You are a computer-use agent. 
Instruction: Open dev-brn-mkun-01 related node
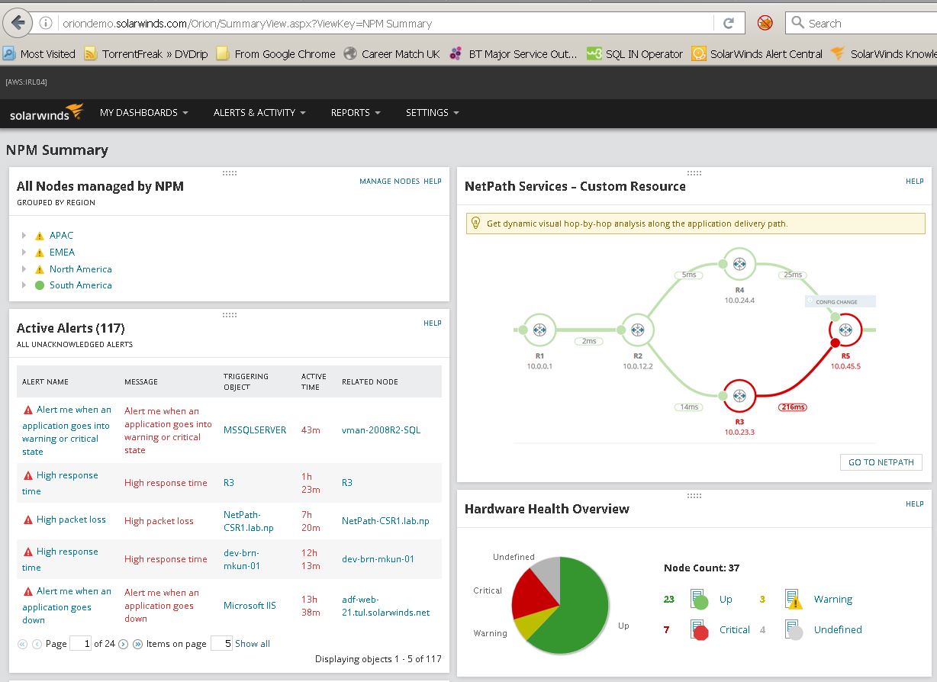pos(378,559)
